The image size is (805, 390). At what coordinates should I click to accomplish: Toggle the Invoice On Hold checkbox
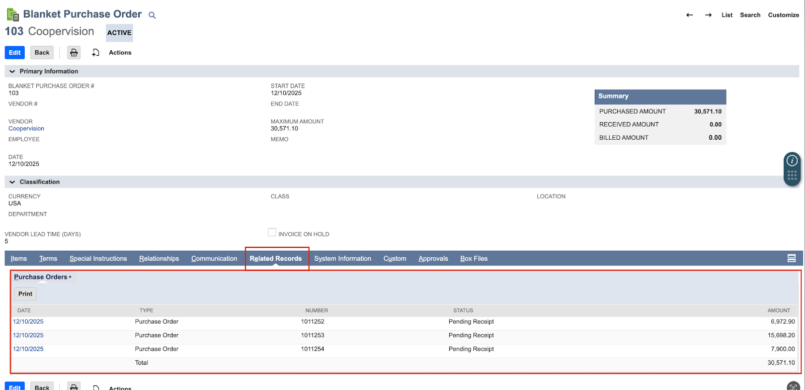click(272, 233)
